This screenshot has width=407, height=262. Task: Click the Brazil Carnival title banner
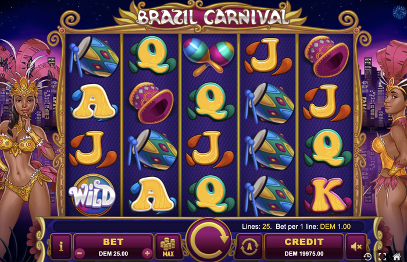(x=210, y=16)
